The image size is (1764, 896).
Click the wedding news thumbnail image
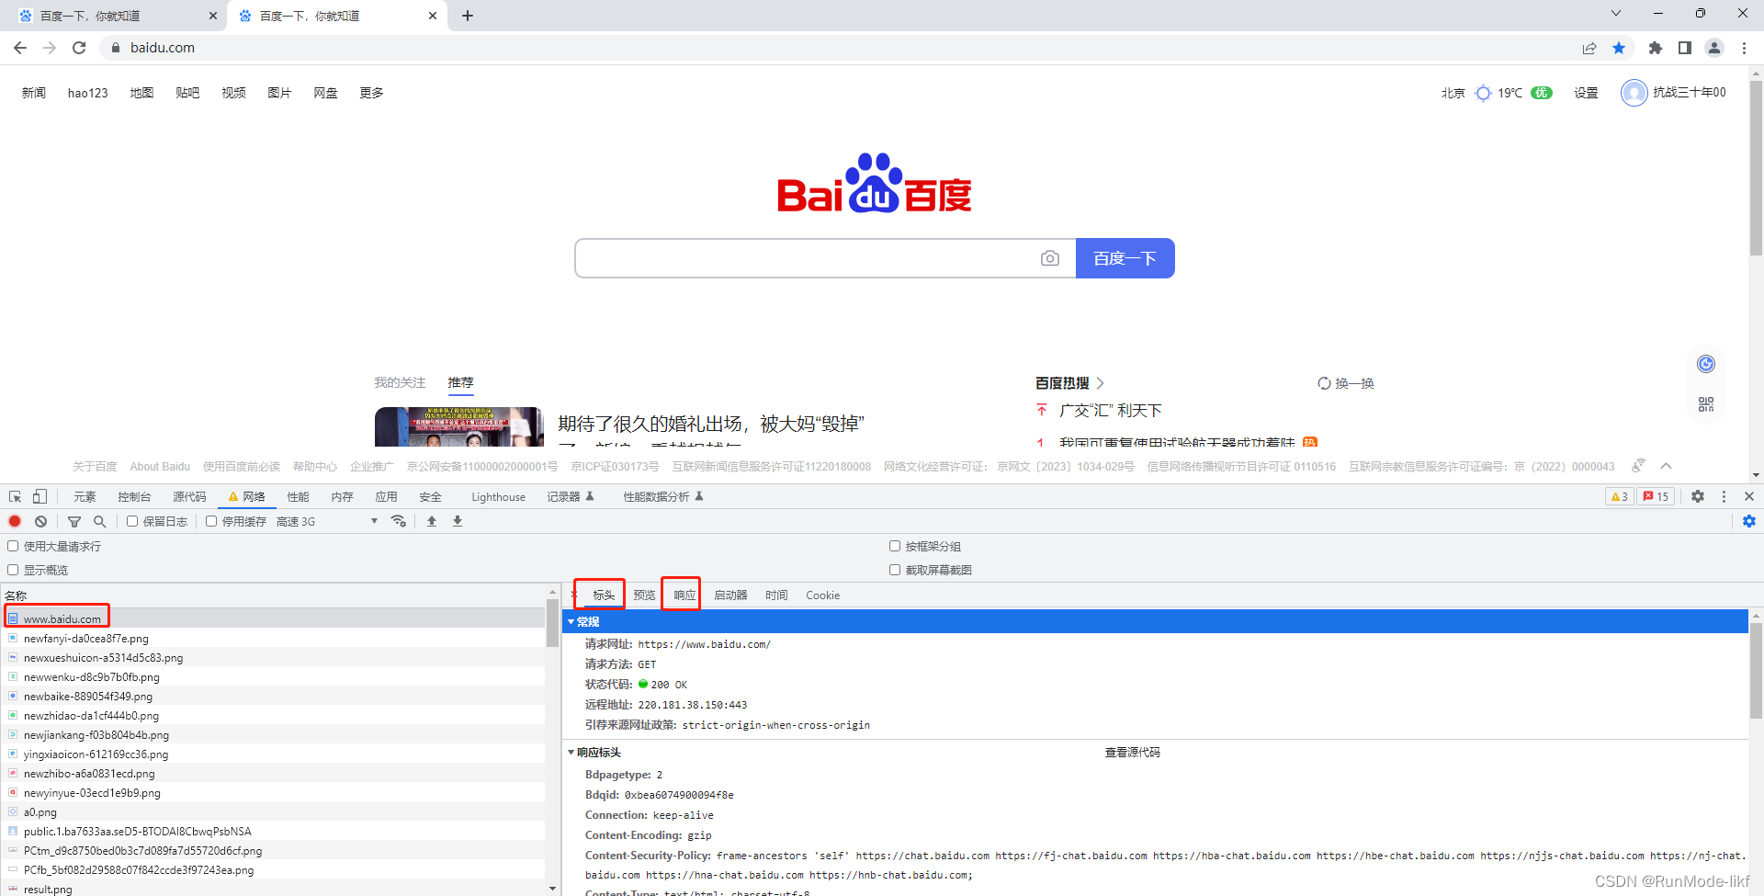pos(459,427)
